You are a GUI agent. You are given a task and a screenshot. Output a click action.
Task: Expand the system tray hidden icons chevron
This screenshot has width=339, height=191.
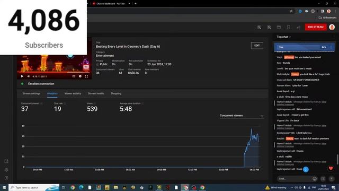pos(292,187)
